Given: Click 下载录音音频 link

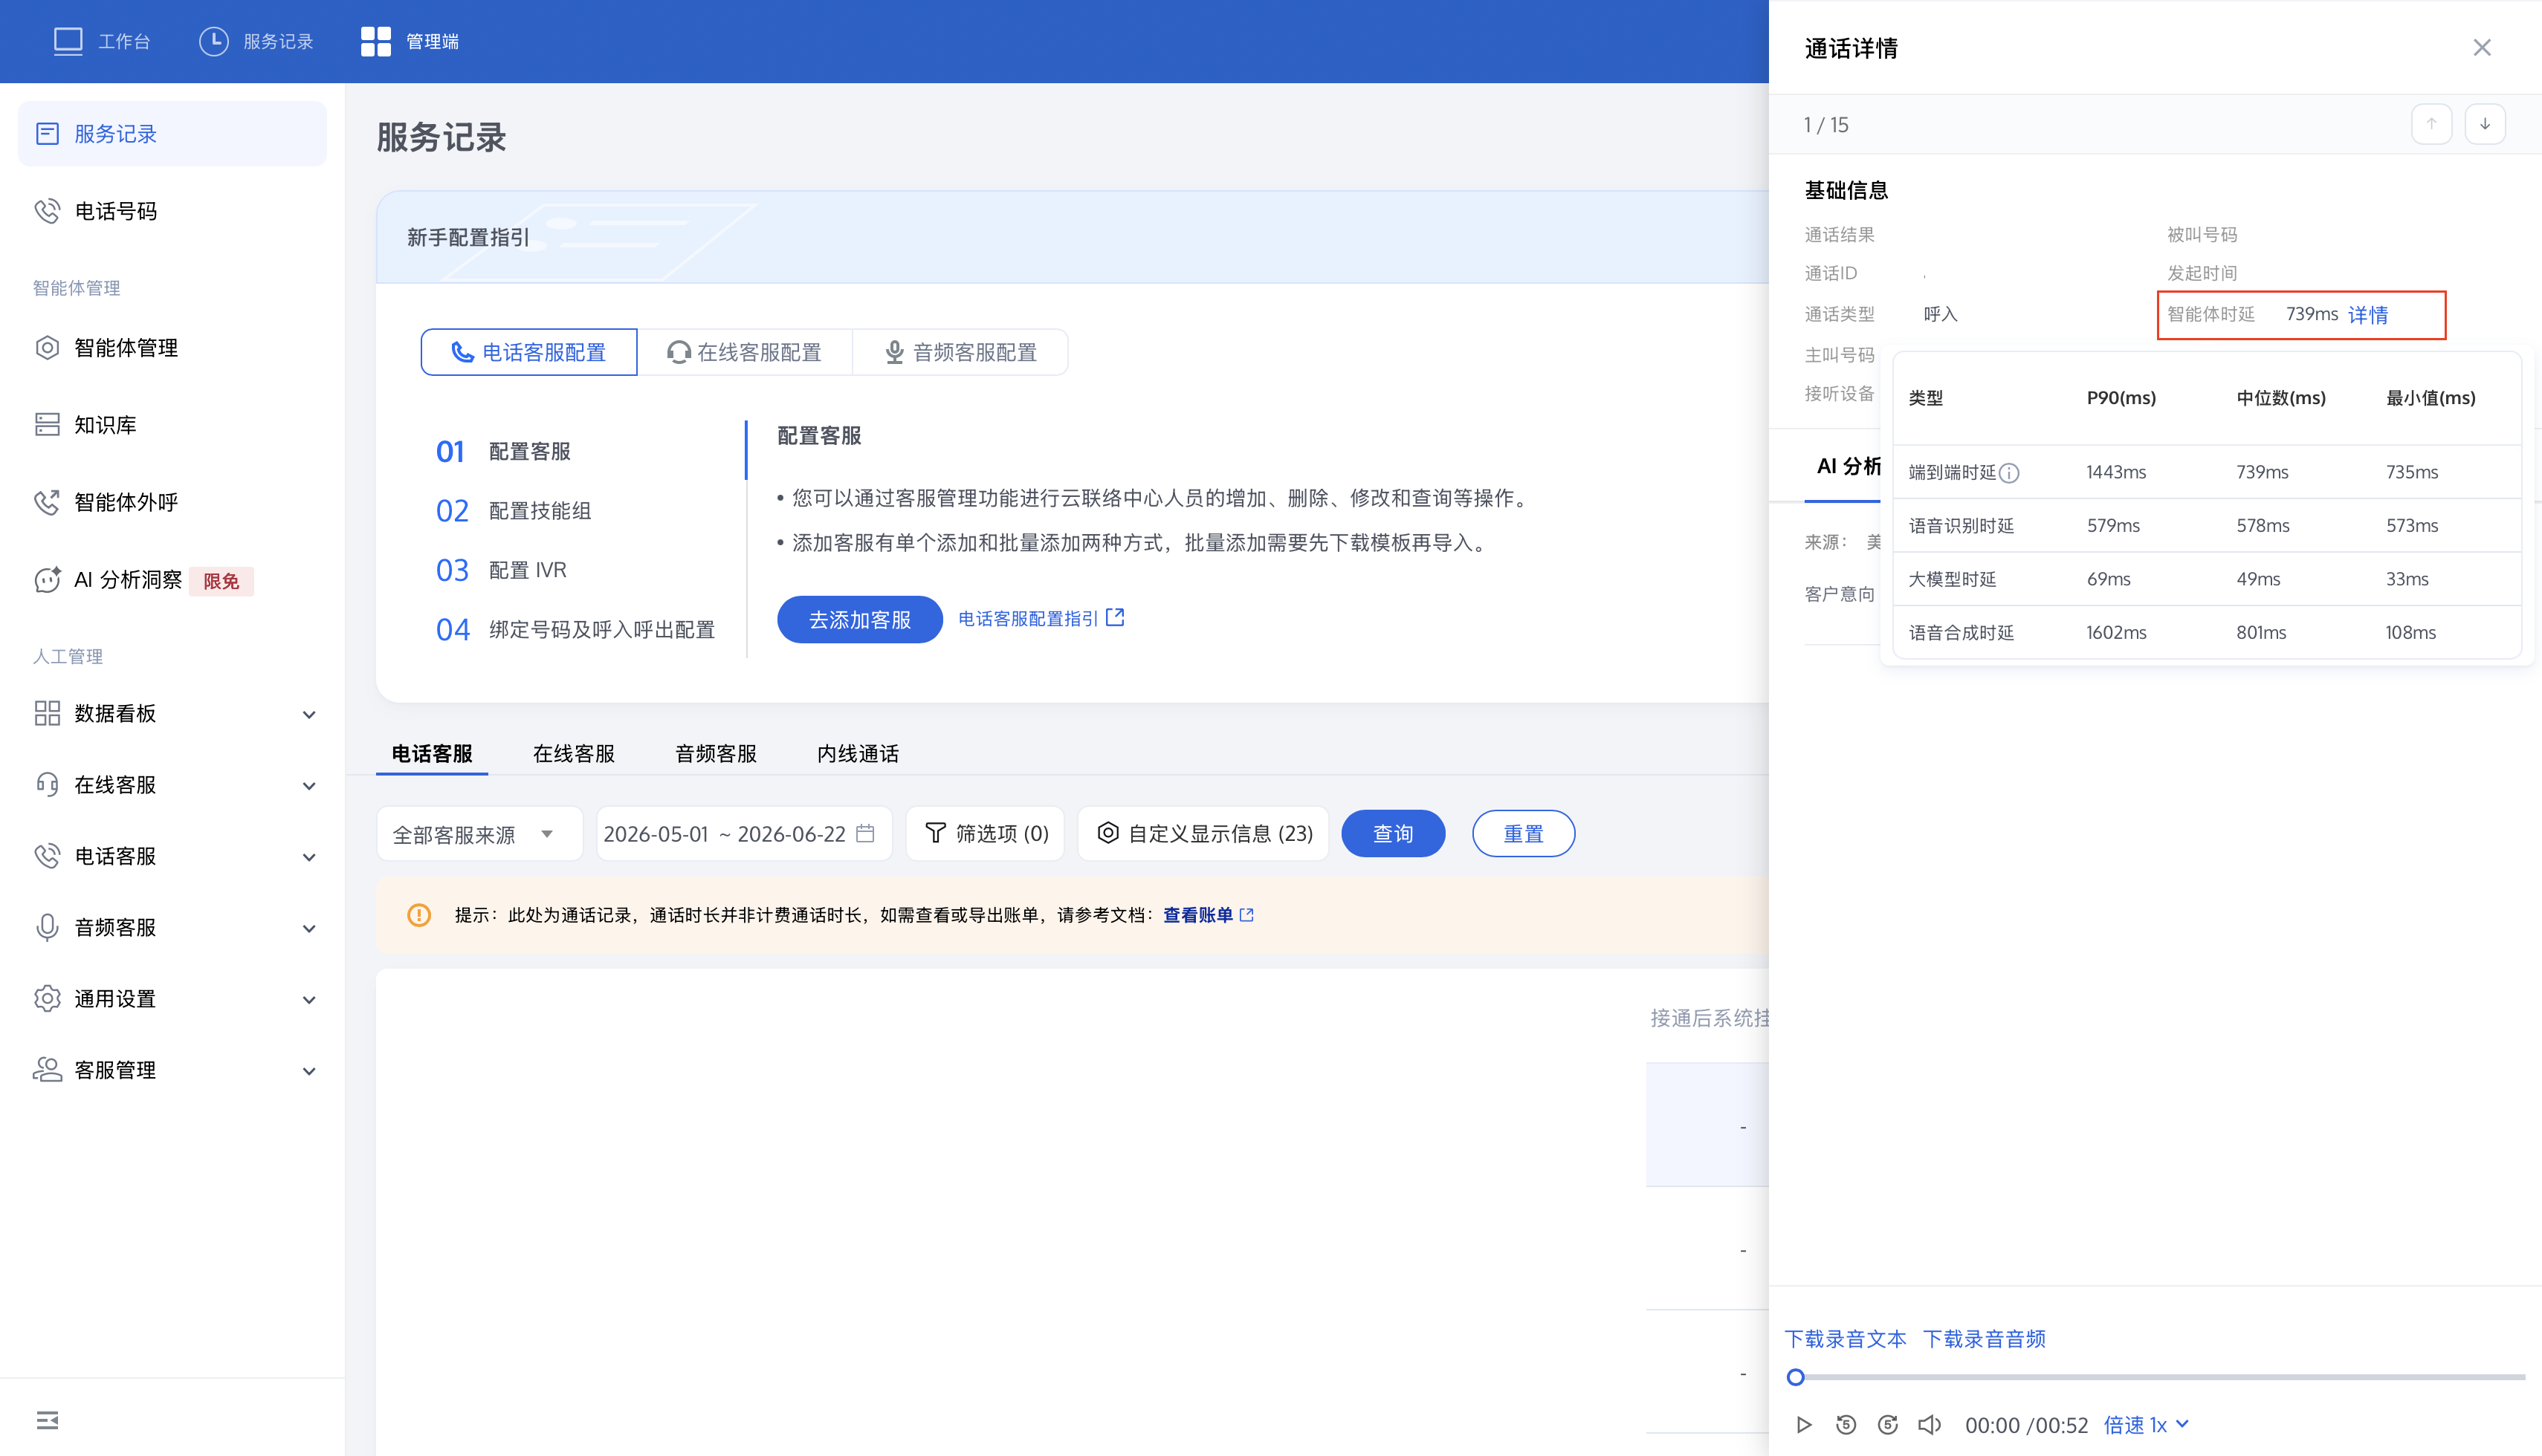Looking at the screenshot, I should pos(1985,1339).
